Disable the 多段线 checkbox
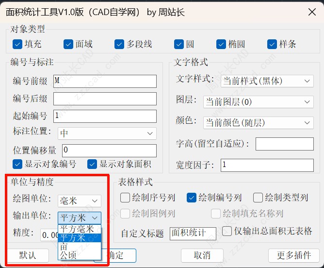Image resolution: width=324 pixels, height=268 pixels. click(120, 44)
